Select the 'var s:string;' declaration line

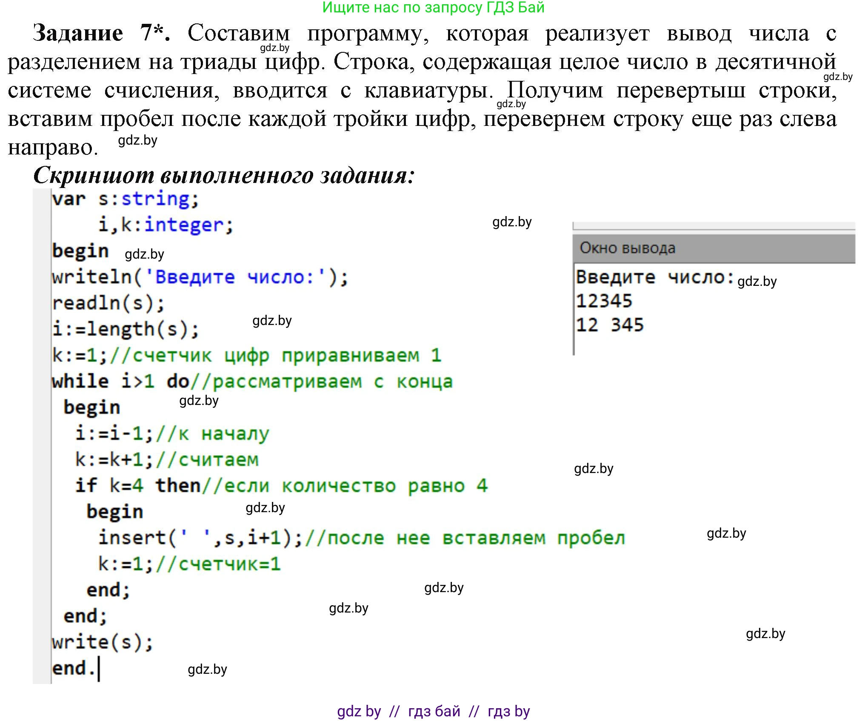pyautogui.click(x=123, y=198)
